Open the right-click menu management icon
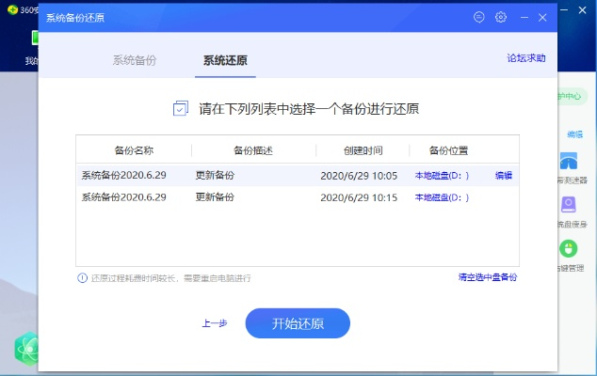Viewport: 597px width, 376px height. (x=569, y=249)
